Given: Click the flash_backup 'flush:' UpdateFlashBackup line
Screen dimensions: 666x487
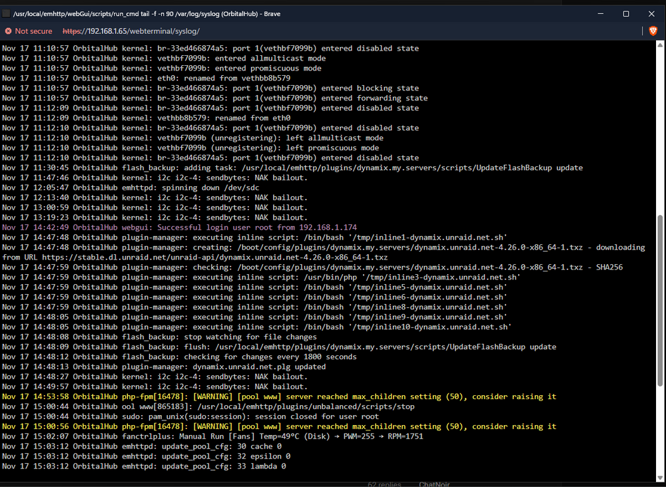Looking at the screenshot, I should pyautogui.click(x=279, y=347).
